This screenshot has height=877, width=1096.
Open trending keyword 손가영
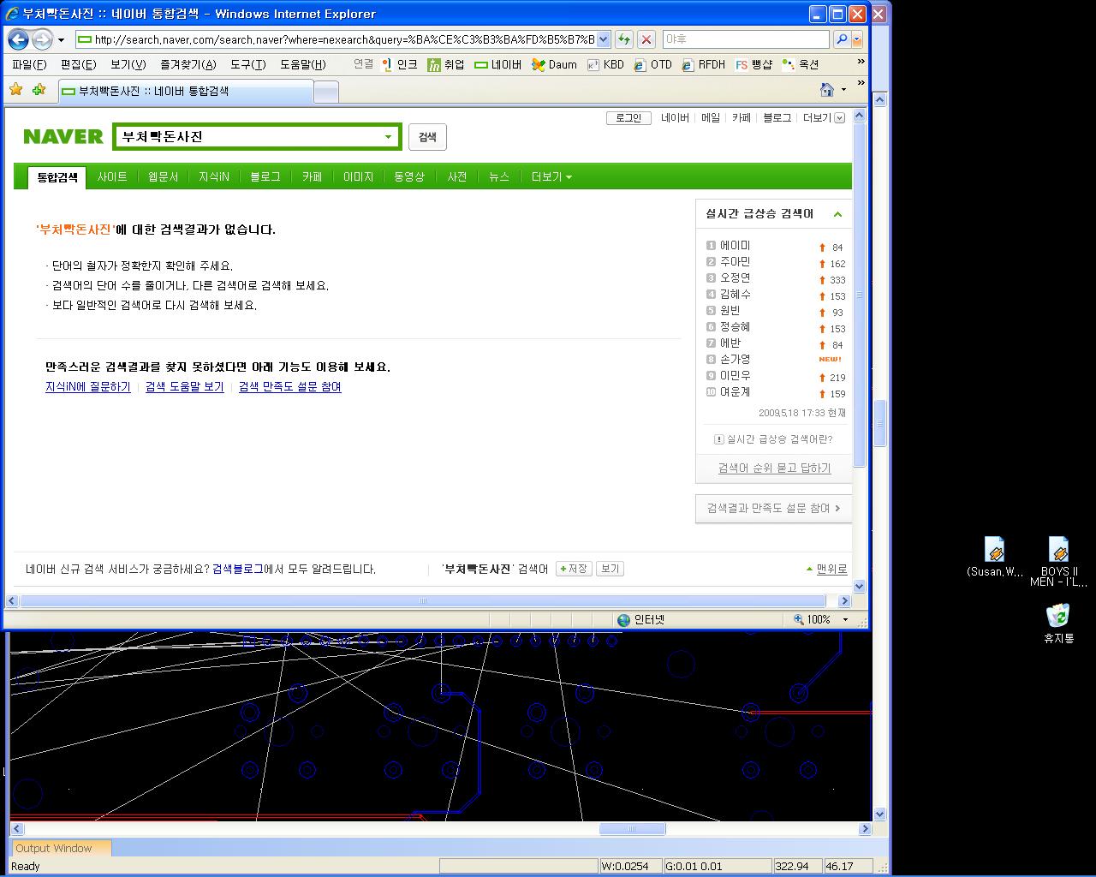(x=735, y=360)
